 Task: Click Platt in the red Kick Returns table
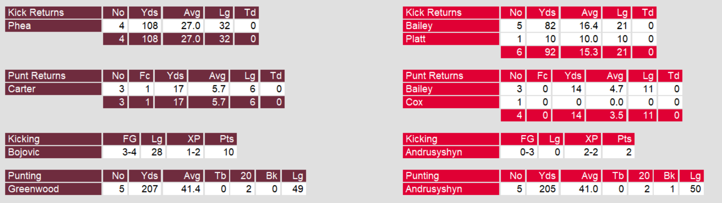[415, 39]
